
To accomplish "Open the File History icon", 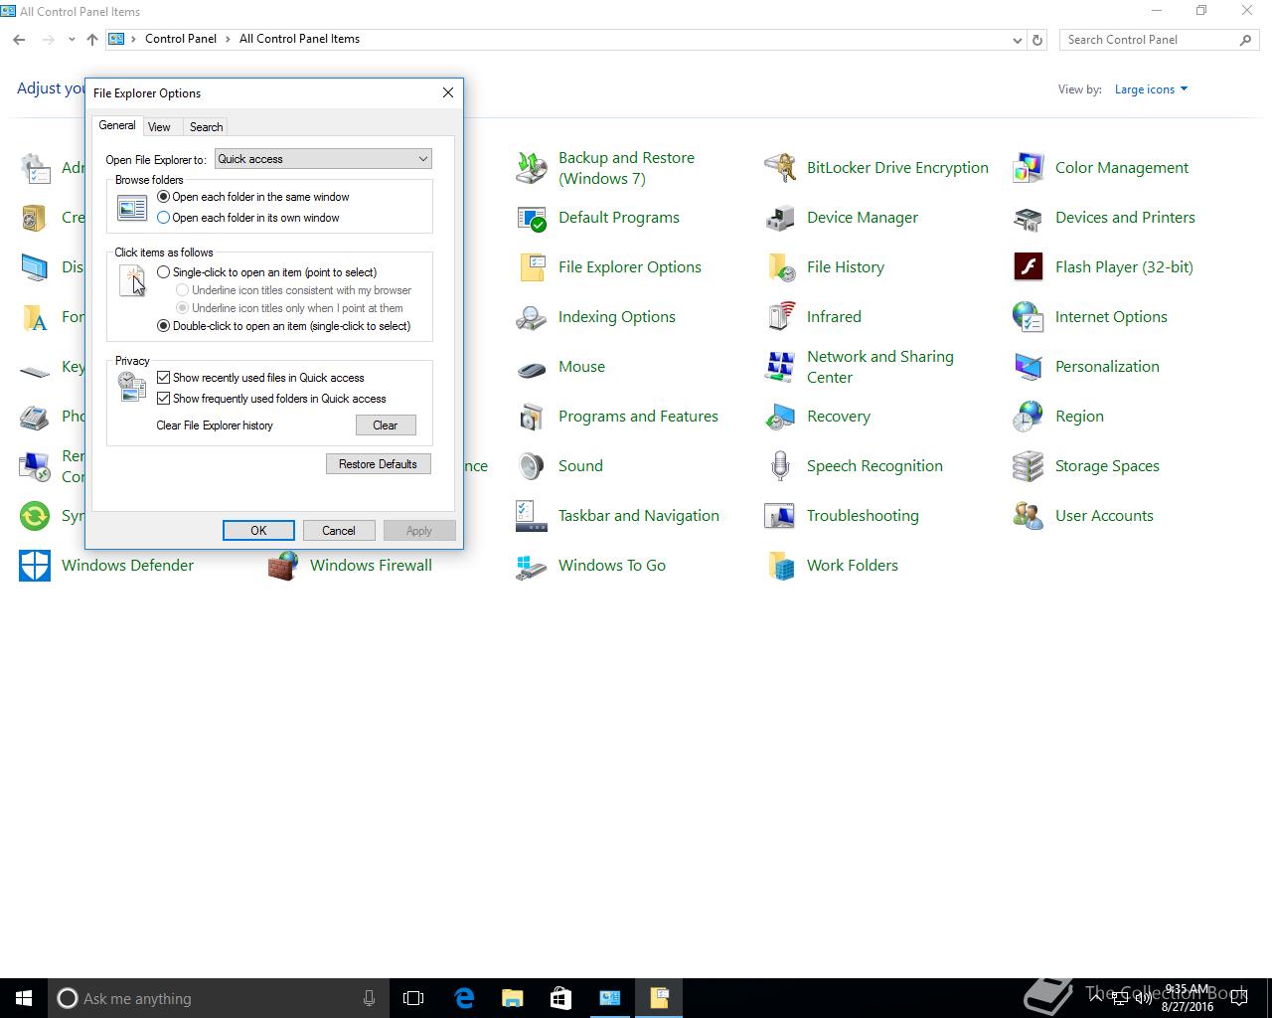I will [x=780, y=267].
